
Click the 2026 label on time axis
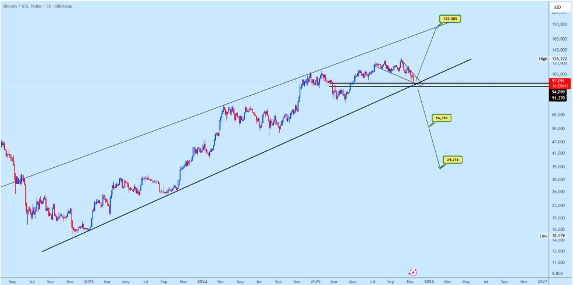[429, 281]
